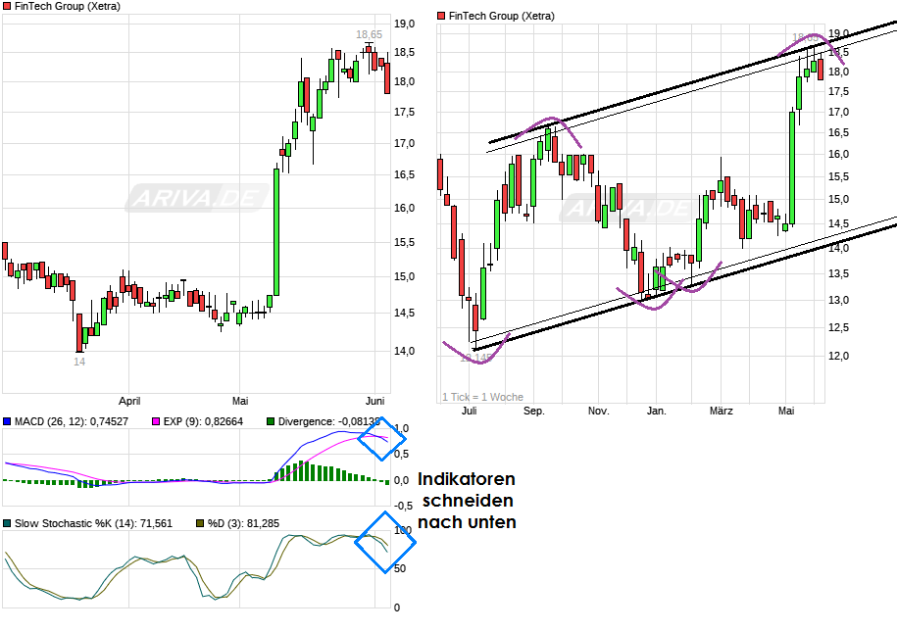Click the 'Jan.' label on the weekly chart axis

click(656, 411)
